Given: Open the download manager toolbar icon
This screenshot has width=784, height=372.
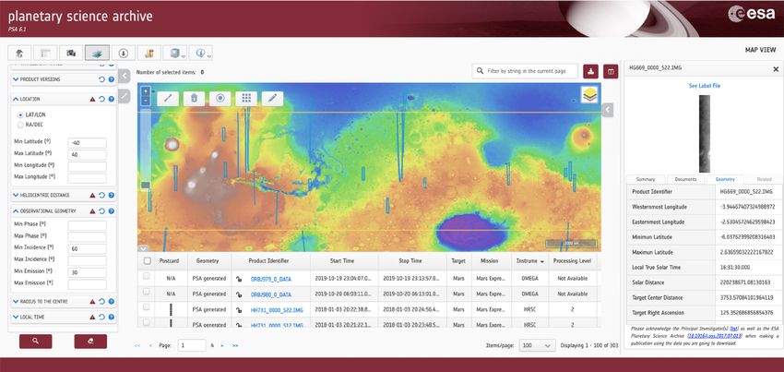Looking at the screenshot, I should [x=123, y=53].
